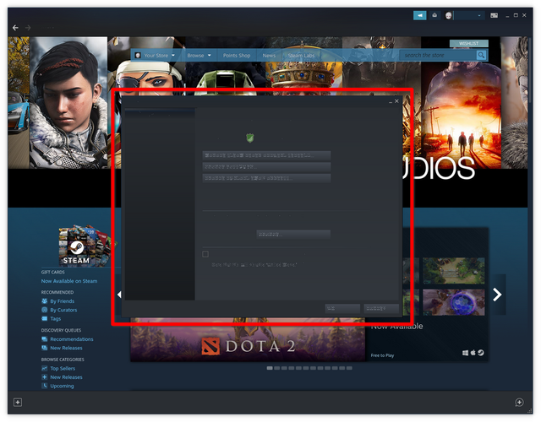Close the blurred settings dialog
The height and width of the screenshot is (422, 541).
point(396,101)
